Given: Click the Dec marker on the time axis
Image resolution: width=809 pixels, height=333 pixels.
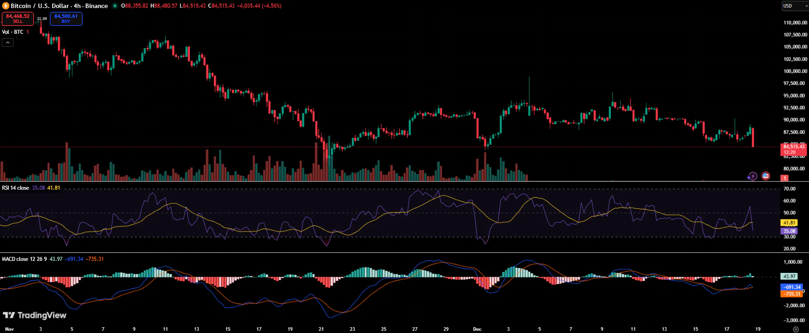Looking at the screenshot, I should [x=477, y=329].
